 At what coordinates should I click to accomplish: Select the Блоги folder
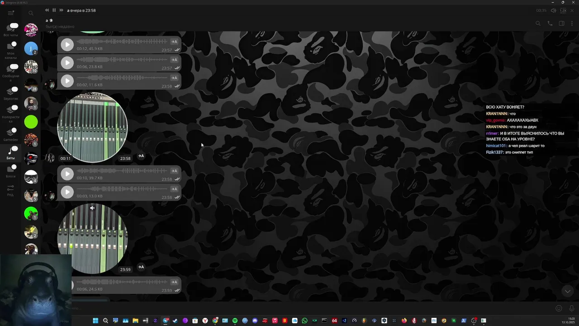(11, 171)
